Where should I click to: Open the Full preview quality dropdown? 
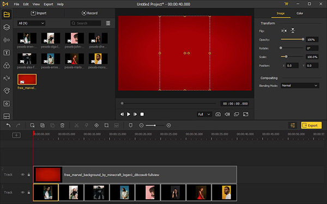coord(204,114)
